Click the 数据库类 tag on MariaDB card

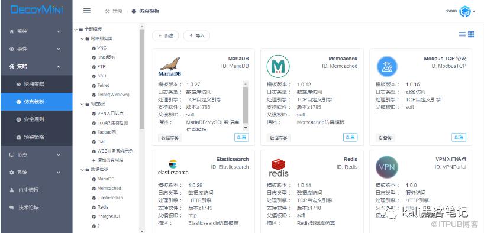pyautogui.click(x=170, y=138)
